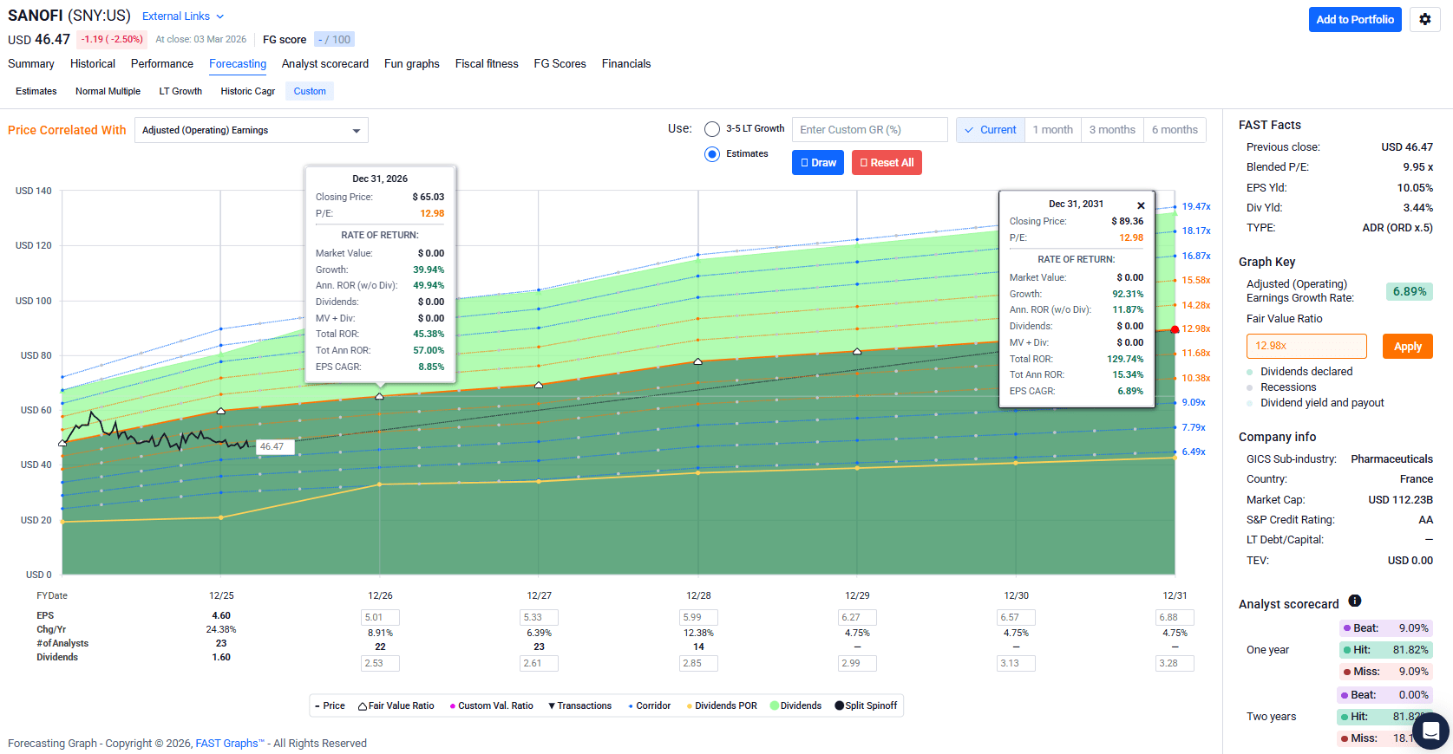1453x754 pixels.
Task: Go to the Analyst scorecard tab
Action: point(325,63)
